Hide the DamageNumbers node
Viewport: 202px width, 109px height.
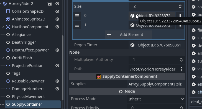[x=57, y=89]
